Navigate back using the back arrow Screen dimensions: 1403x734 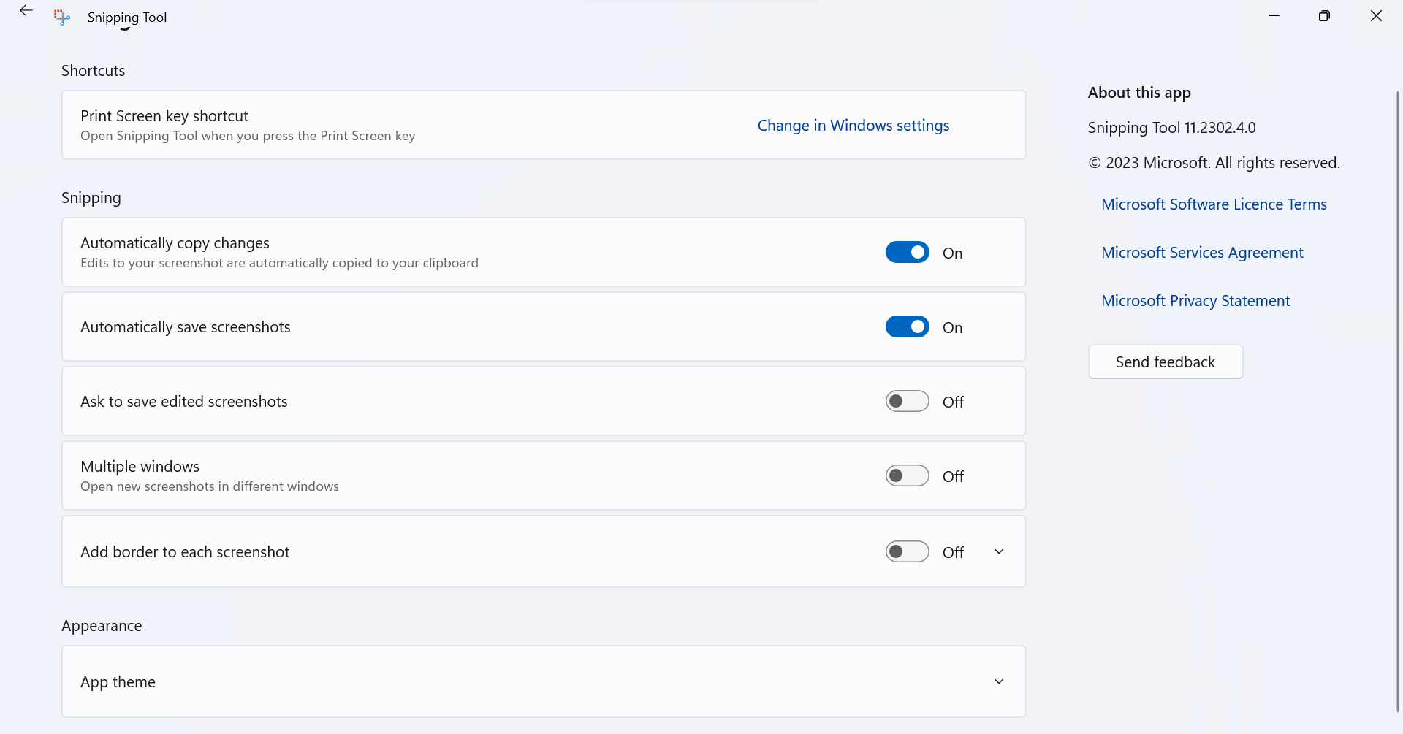pos(26,11)
